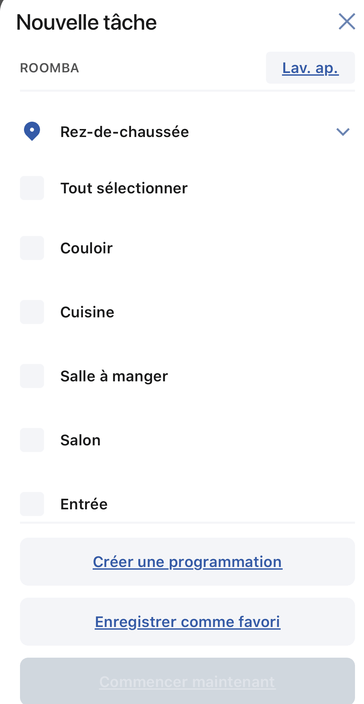Check the Tout sélectionner checkbox
Image resolution: width=364 pixels, height=704 pixels.
[32, 188]
